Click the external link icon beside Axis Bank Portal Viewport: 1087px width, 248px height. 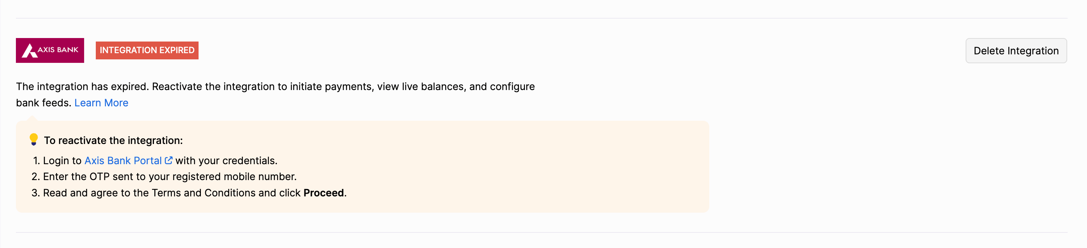tap(169, 160)
